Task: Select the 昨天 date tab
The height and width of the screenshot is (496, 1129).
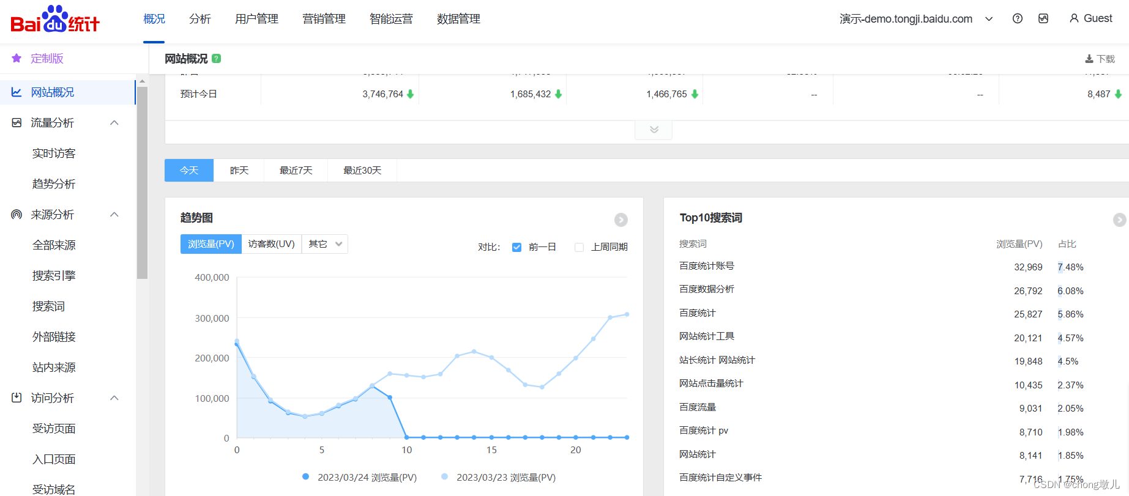Action: click(x=239, y=170)
